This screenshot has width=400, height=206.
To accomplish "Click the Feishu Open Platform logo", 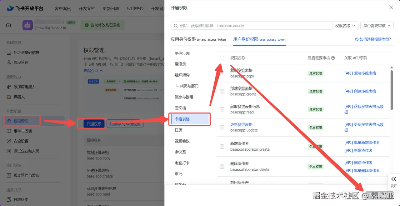I will [25, 8].
